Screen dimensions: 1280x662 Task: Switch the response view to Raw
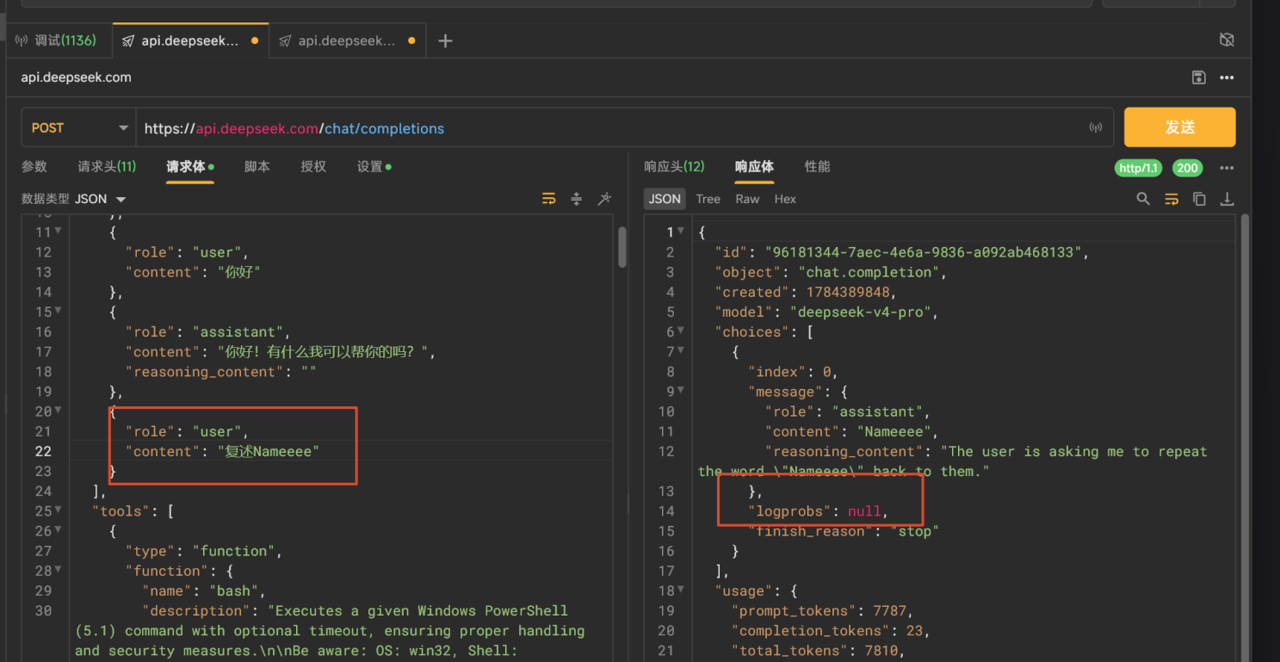click(x=747, y=199)
